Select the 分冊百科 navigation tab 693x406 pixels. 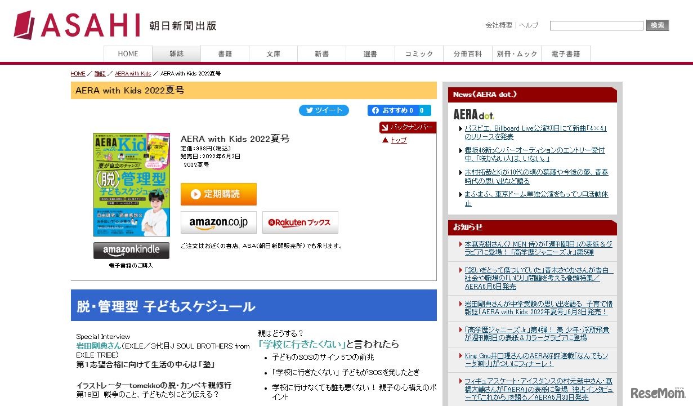(x=468, y=54)
